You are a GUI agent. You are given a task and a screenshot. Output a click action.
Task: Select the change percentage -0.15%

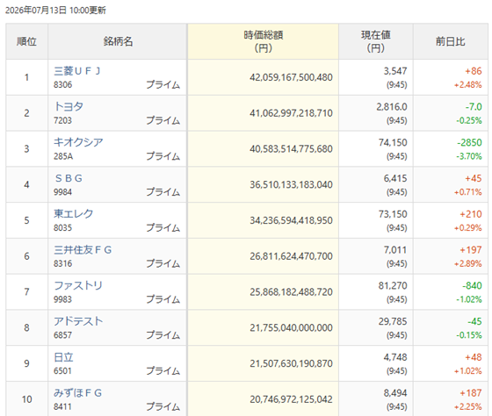tap(469, 335)
